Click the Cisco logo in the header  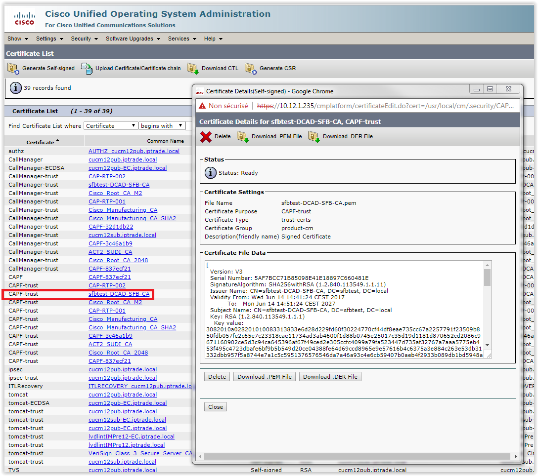click(24, 18)
